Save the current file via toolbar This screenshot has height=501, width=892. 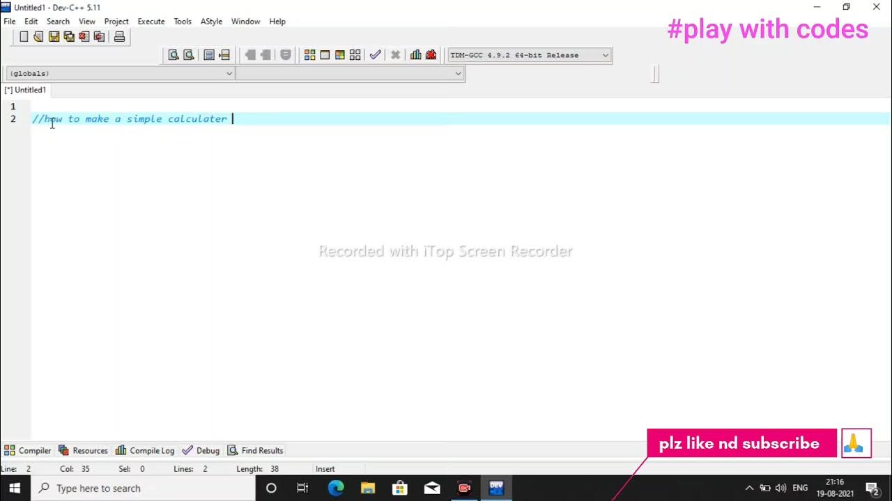click(x=54, y=37)
